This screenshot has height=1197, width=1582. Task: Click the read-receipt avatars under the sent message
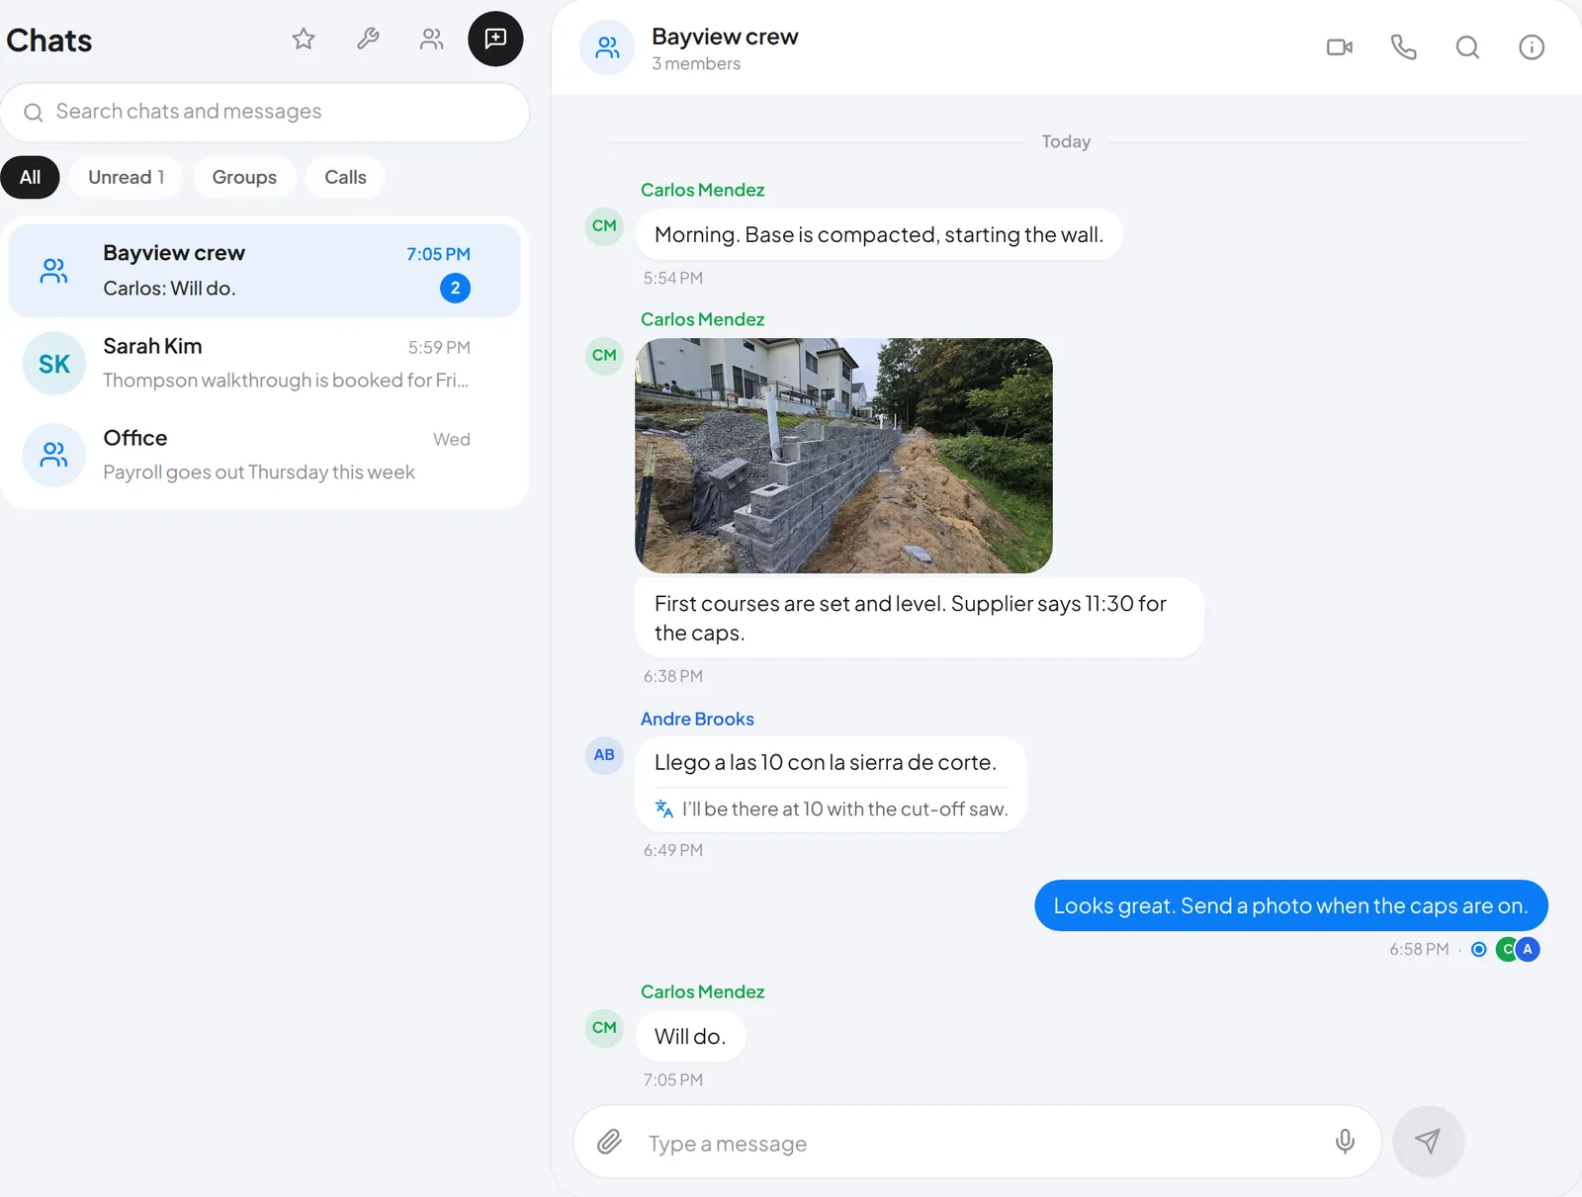click(1518, 949)
